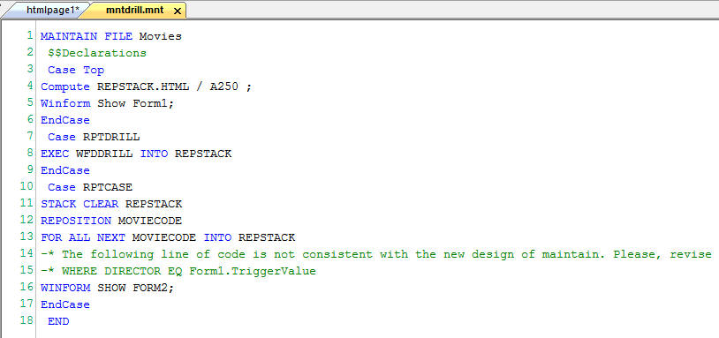Close the mntdrill.mnt tab
This screenshot has width=719, height=338.
178,11
